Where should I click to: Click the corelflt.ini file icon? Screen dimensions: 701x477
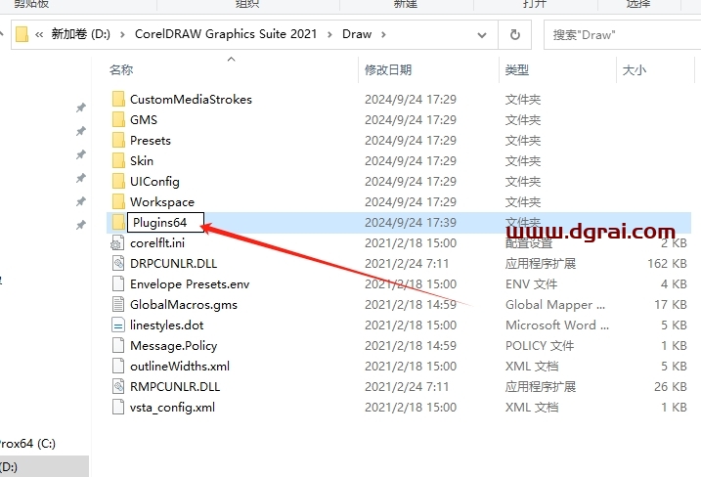tap(118, 242)
